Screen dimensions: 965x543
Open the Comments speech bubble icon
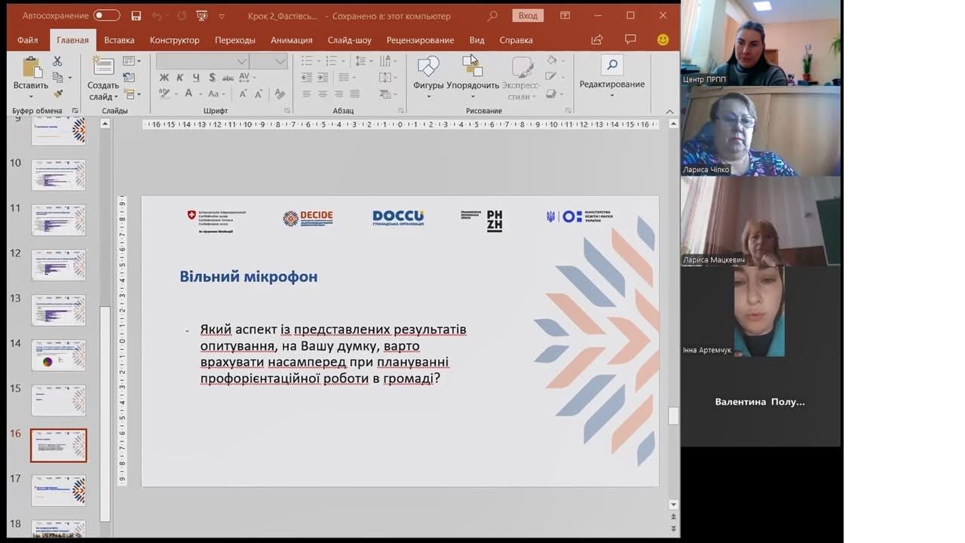pyautogui.click(x=630, y=40)
